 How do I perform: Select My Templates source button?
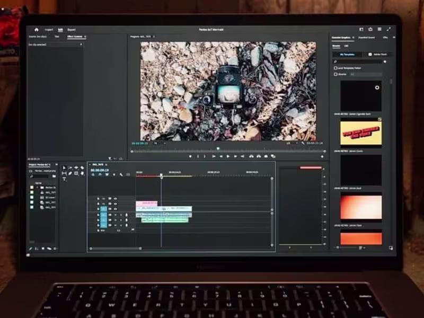point(347,55)
